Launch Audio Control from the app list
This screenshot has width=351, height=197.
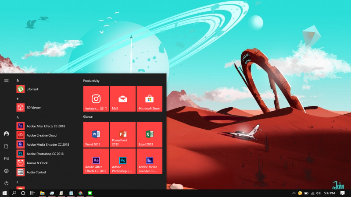pyautogui.click(x=46, y=172)
